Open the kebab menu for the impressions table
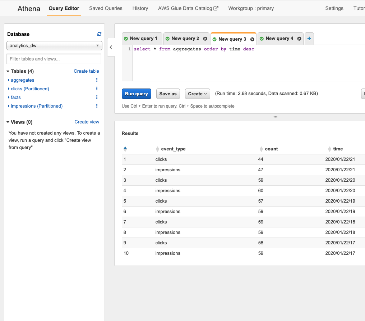Screen dimensions: 365x321 (97, 106)
